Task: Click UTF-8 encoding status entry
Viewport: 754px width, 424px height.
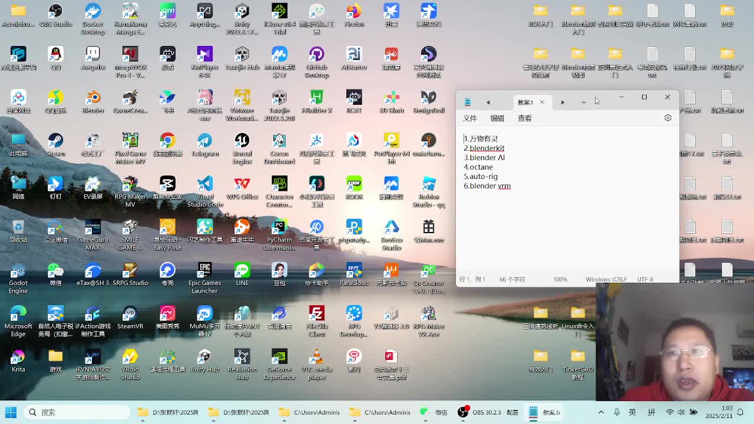Action: tap(645, 279)
